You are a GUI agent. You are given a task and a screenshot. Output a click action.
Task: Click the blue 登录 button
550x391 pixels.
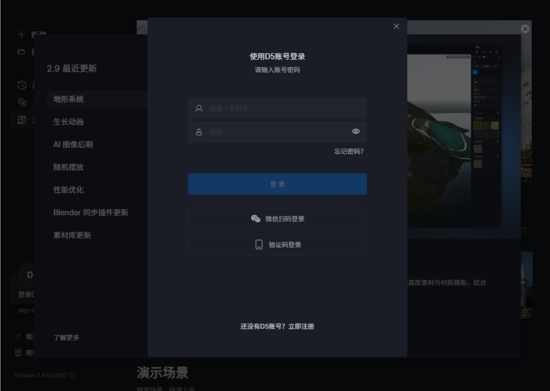tap(277, 184)
